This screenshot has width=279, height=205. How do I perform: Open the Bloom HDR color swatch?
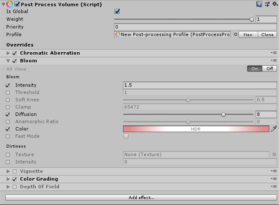[196, 129]
